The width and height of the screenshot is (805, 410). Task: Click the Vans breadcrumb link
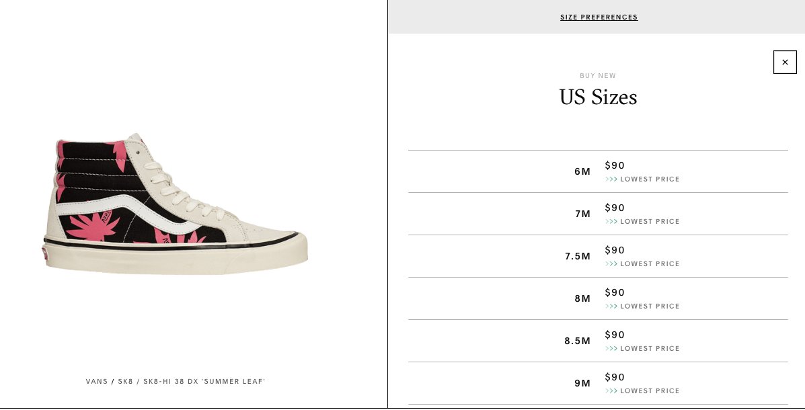(97, 381)
